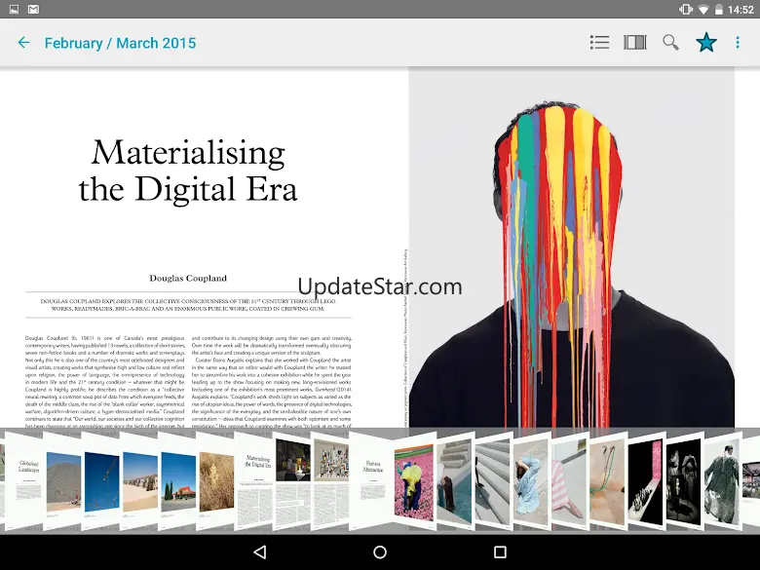Select the black page with pink strip thumbnail

pos(646,480)
